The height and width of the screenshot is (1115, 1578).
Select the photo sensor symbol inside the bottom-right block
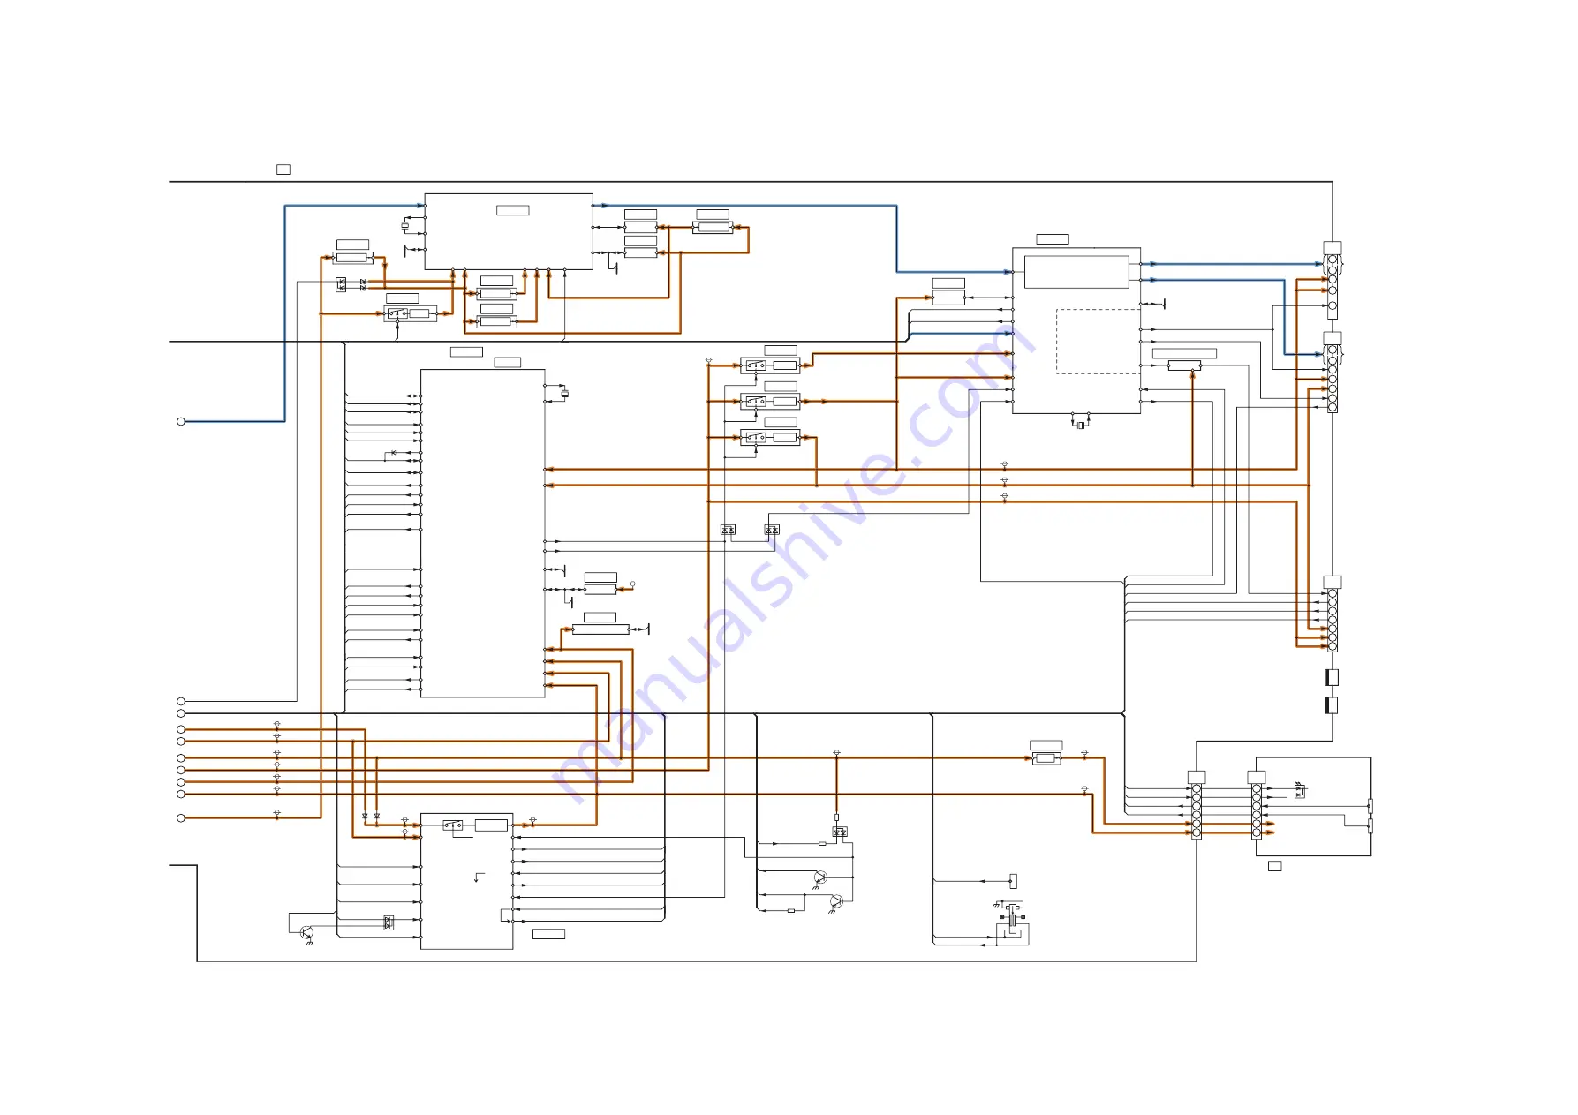tap(1299, 790)
